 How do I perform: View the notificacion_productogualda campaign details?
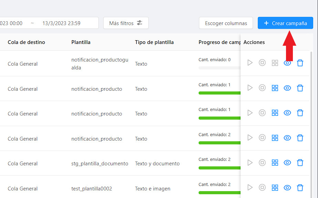coord(287,63)
